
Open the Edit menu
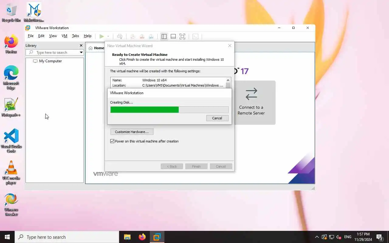point(41,36)
